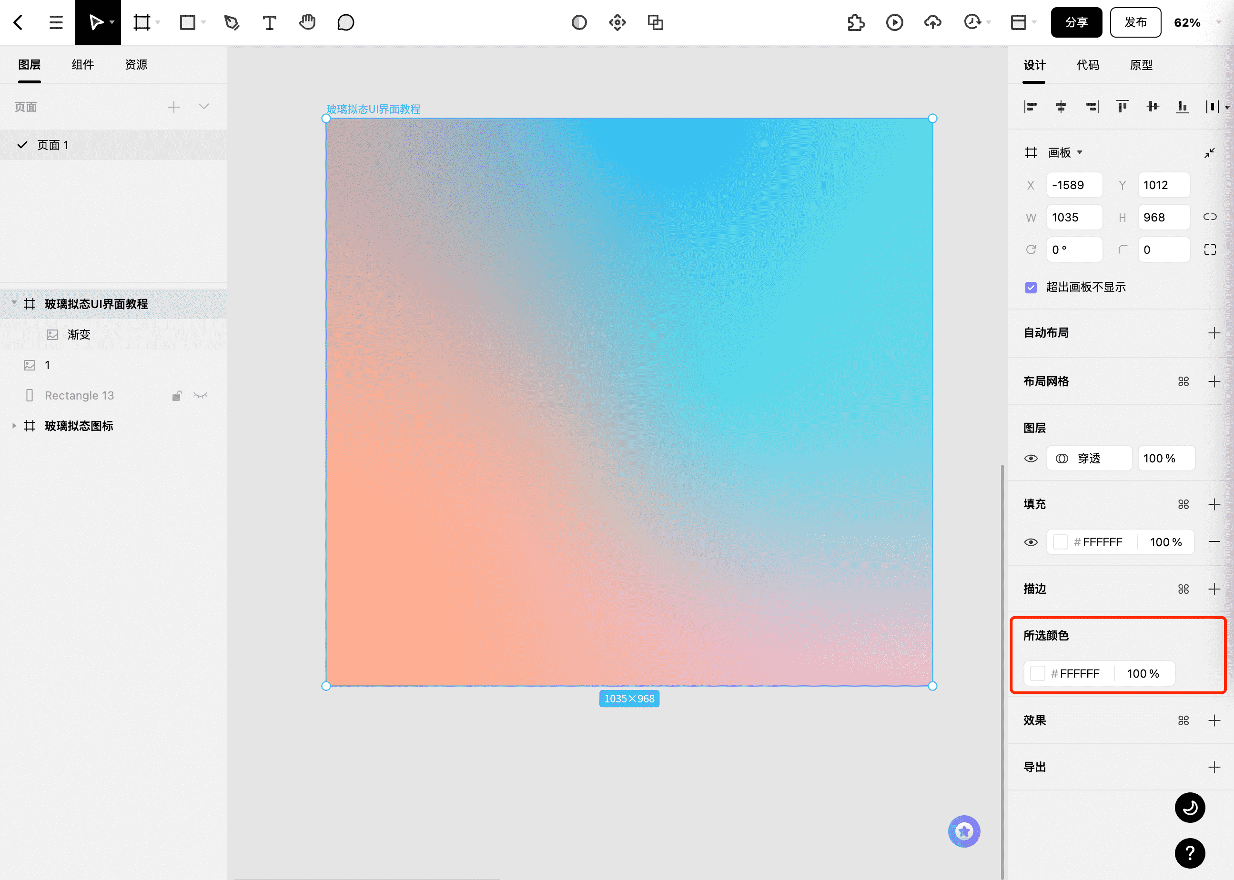Open the pages list chevron
Image resolution: width=1234 pixels, height=880 pixels.
(204, 107)
